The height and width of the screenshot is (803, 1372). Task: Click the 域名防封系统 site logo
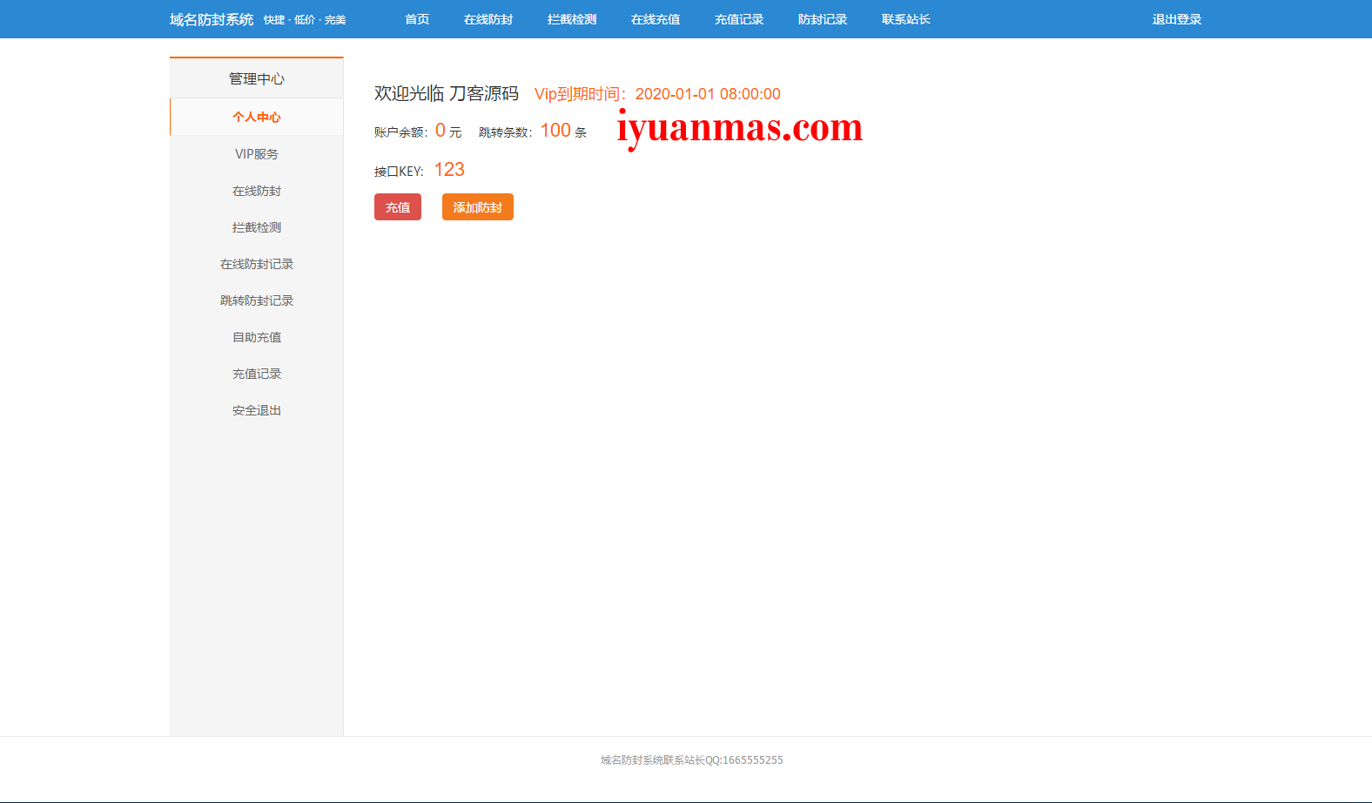click(212, 19)
